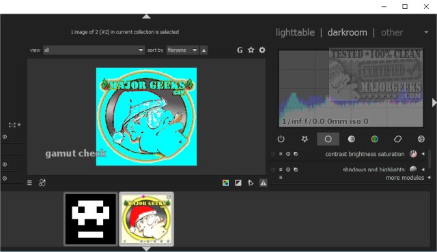
Task: Open the view filter dropdown
Action: [x=94, y=50]
